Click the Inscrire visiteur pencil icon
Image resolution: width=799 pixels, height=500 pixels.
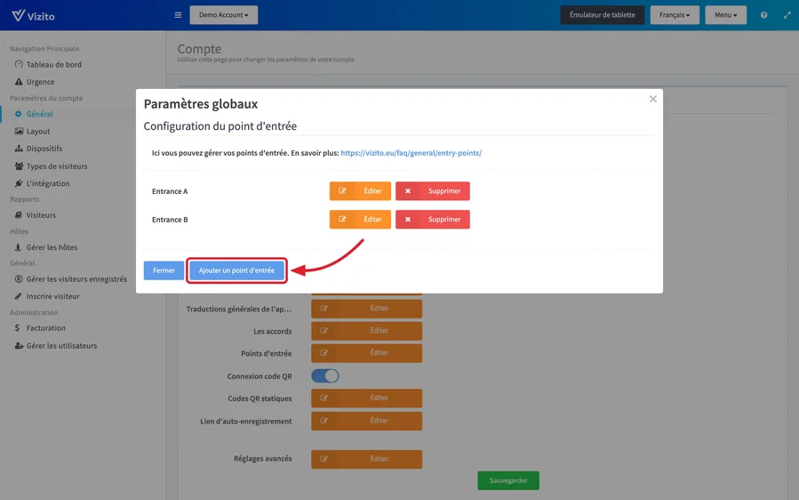pos(19,296)
